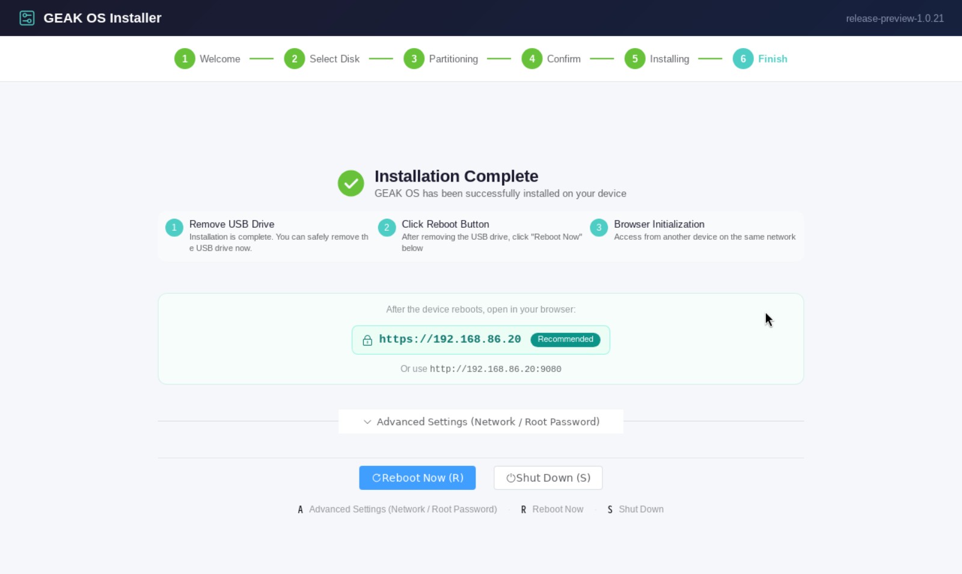Click step 5 circle next to Installing
This screenshot has width=962, height=574.
(635, 59)
